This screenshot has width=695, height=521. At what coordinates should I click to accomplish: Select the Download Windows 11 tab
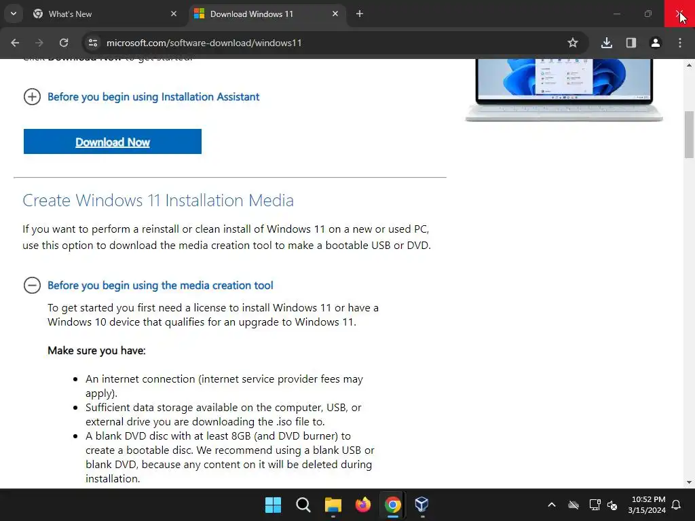[x=267, y=14]
